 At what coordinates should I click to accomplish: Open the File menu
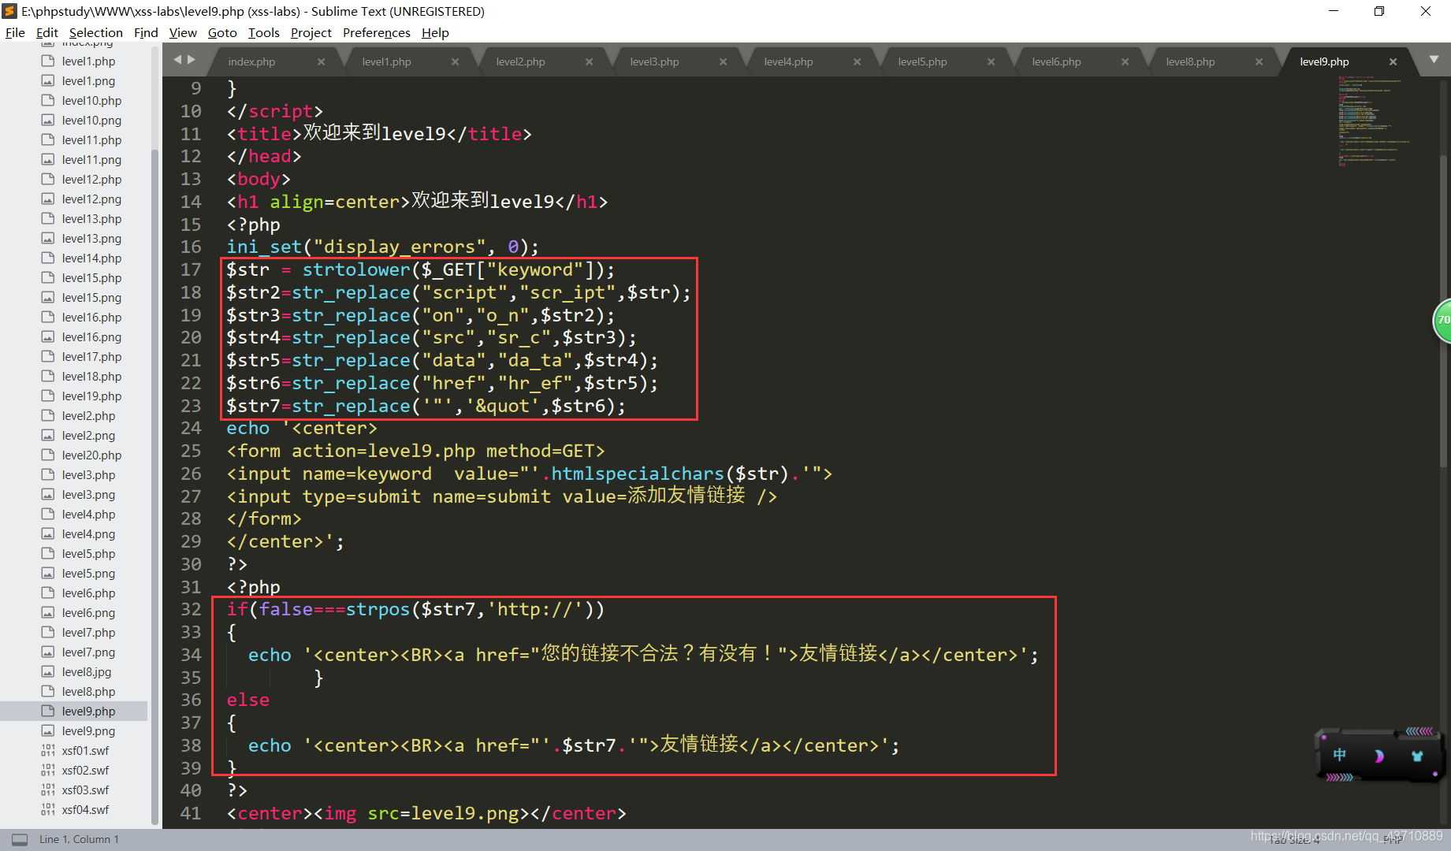(15, 32)
